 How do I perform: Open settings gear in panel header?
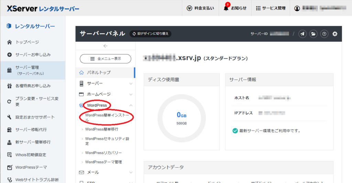click(335, 34)
